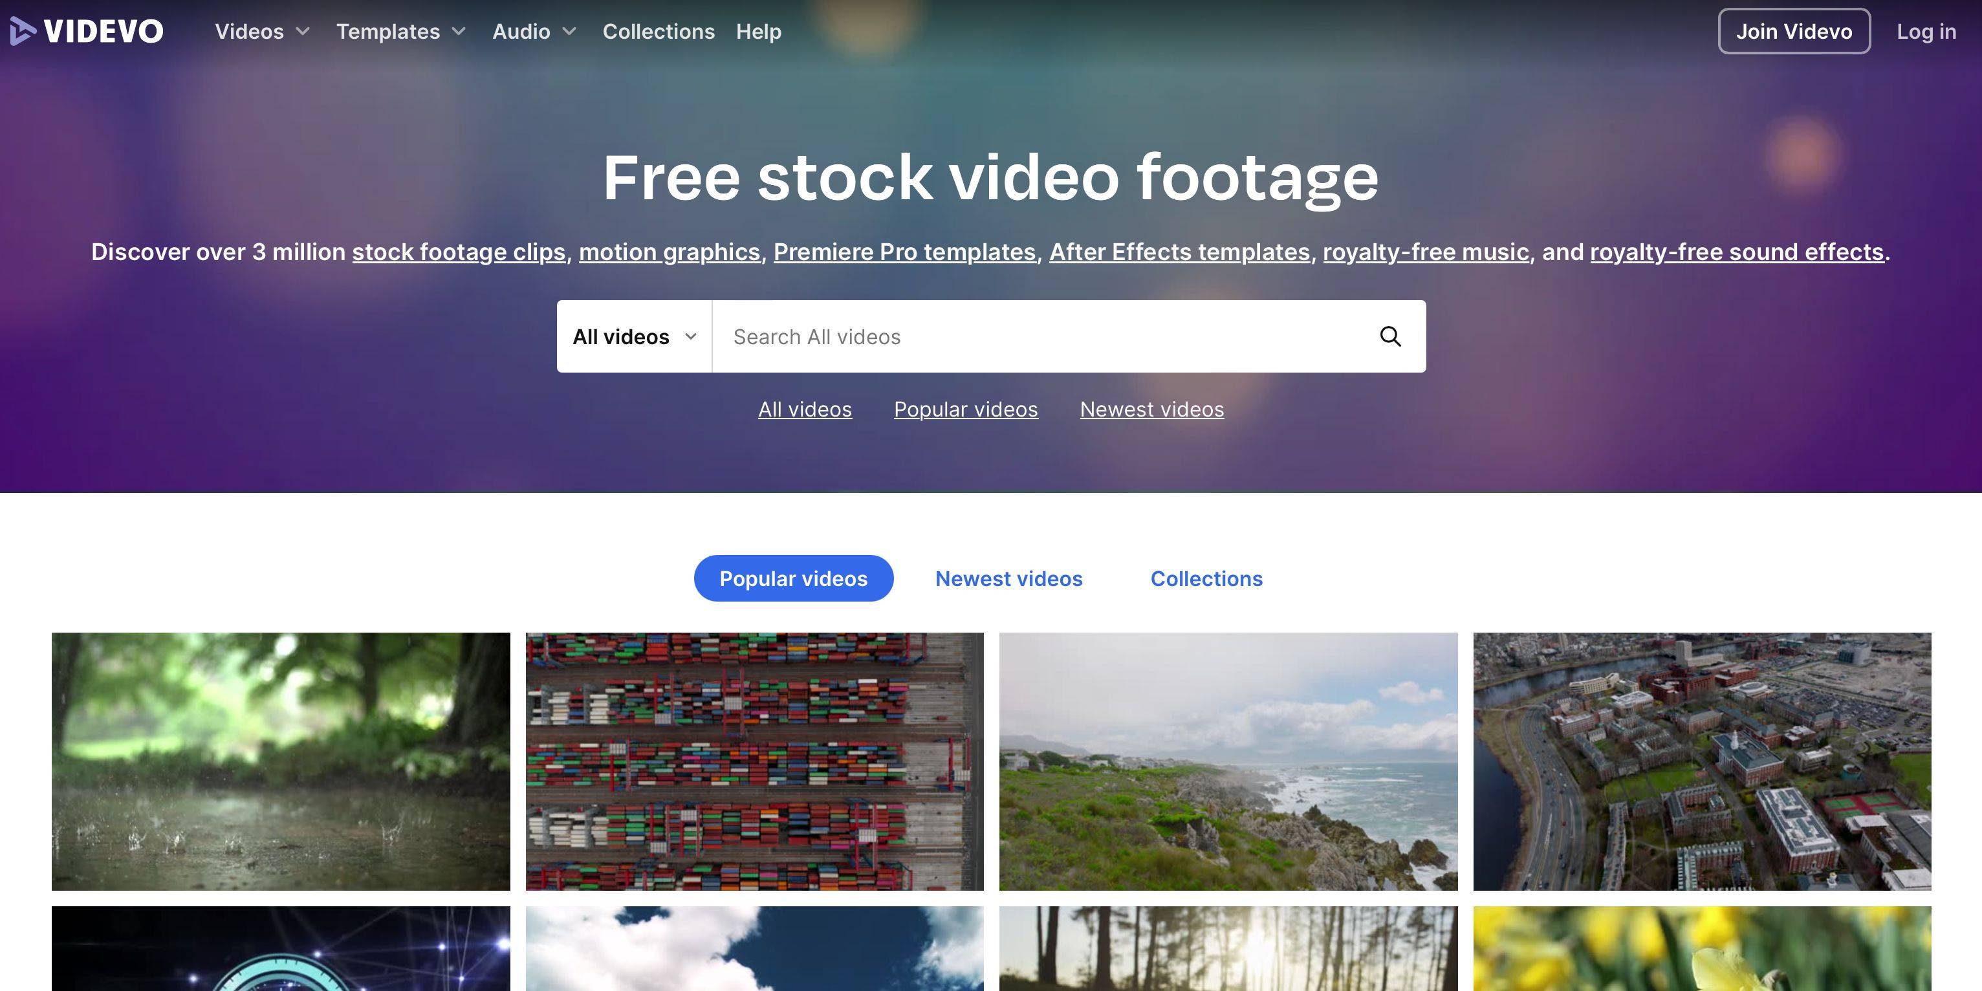Image resolution: width=1982 pixels, height=991 pixels.
Task: Expand the Audio navigation dropdown
Action: (534, 32)
